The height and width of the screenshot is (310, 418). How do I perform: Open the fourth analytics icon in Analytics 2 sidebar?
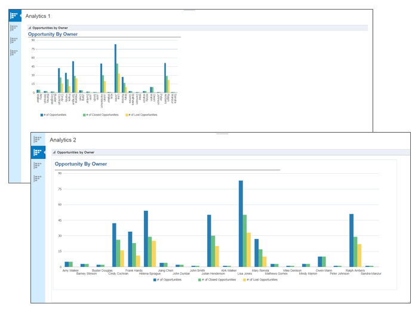[x=38, y=178]
